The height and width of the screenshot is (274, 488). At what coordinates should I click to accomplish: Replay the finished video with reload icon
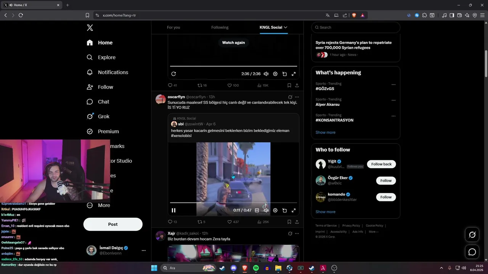173,74
